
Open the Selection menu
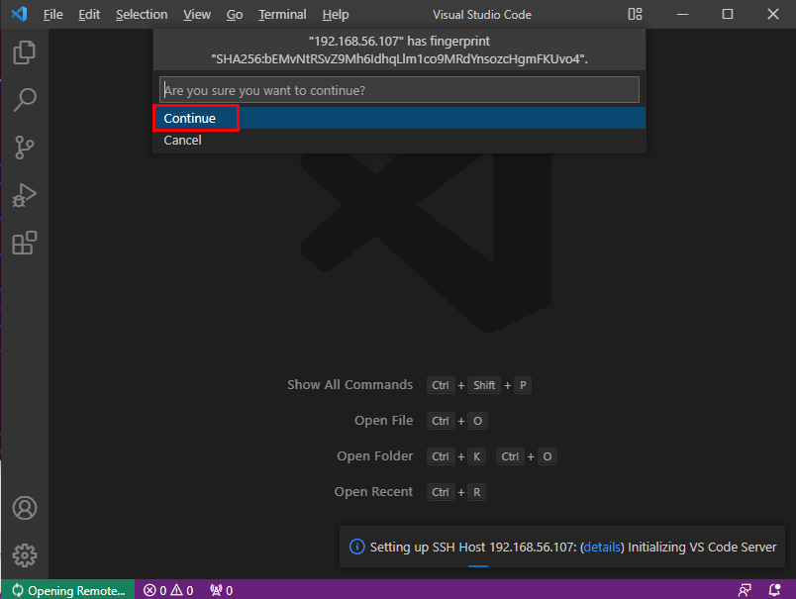[x=142, y=15]
